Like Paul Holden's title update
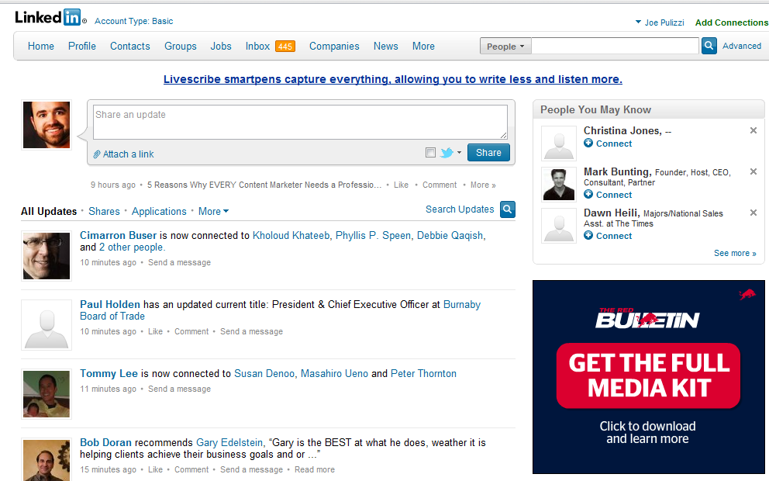This screenshot has height=481, width=769. (156, 332)
